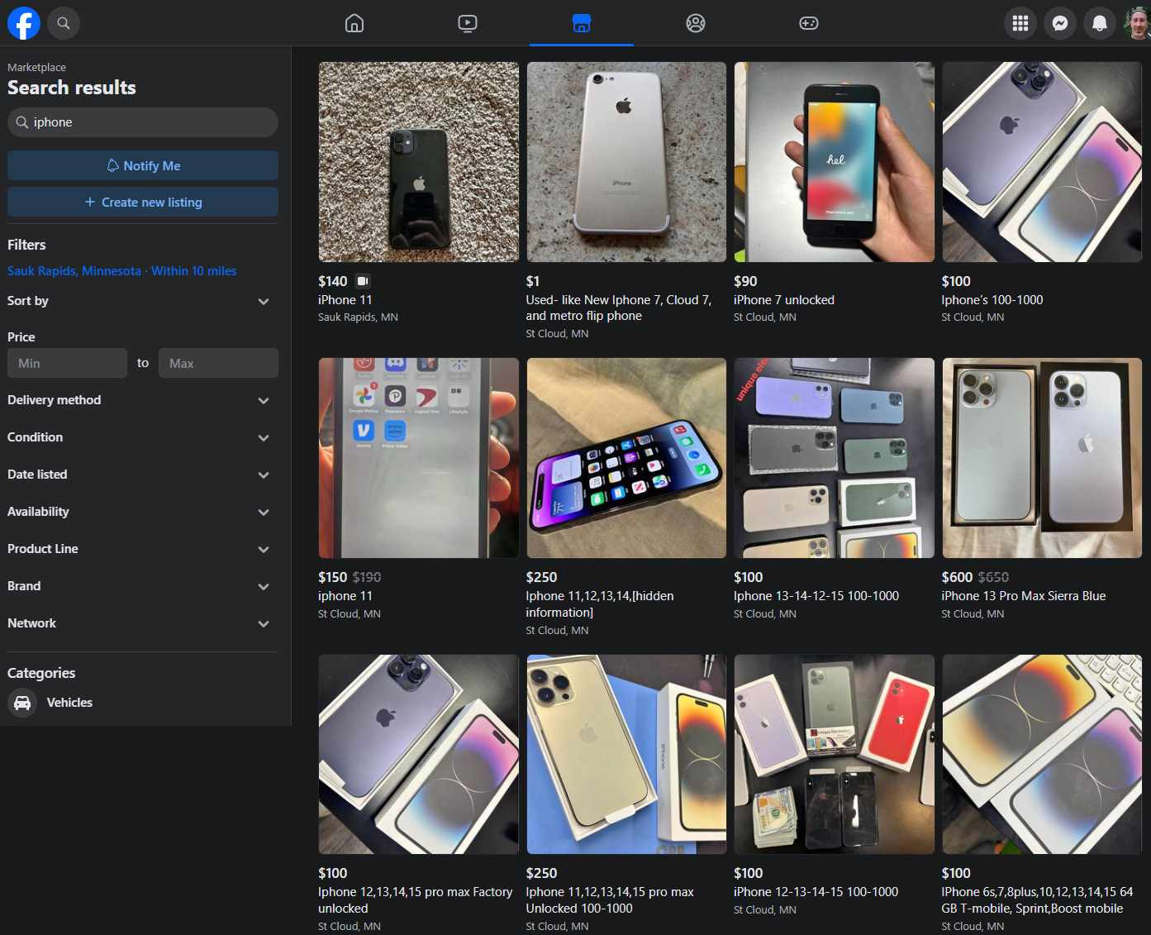This screenshot has width=1151, height=935.
Task: Open the $140 iPhone 11 listing photo
Action: [x=419, y=162]
